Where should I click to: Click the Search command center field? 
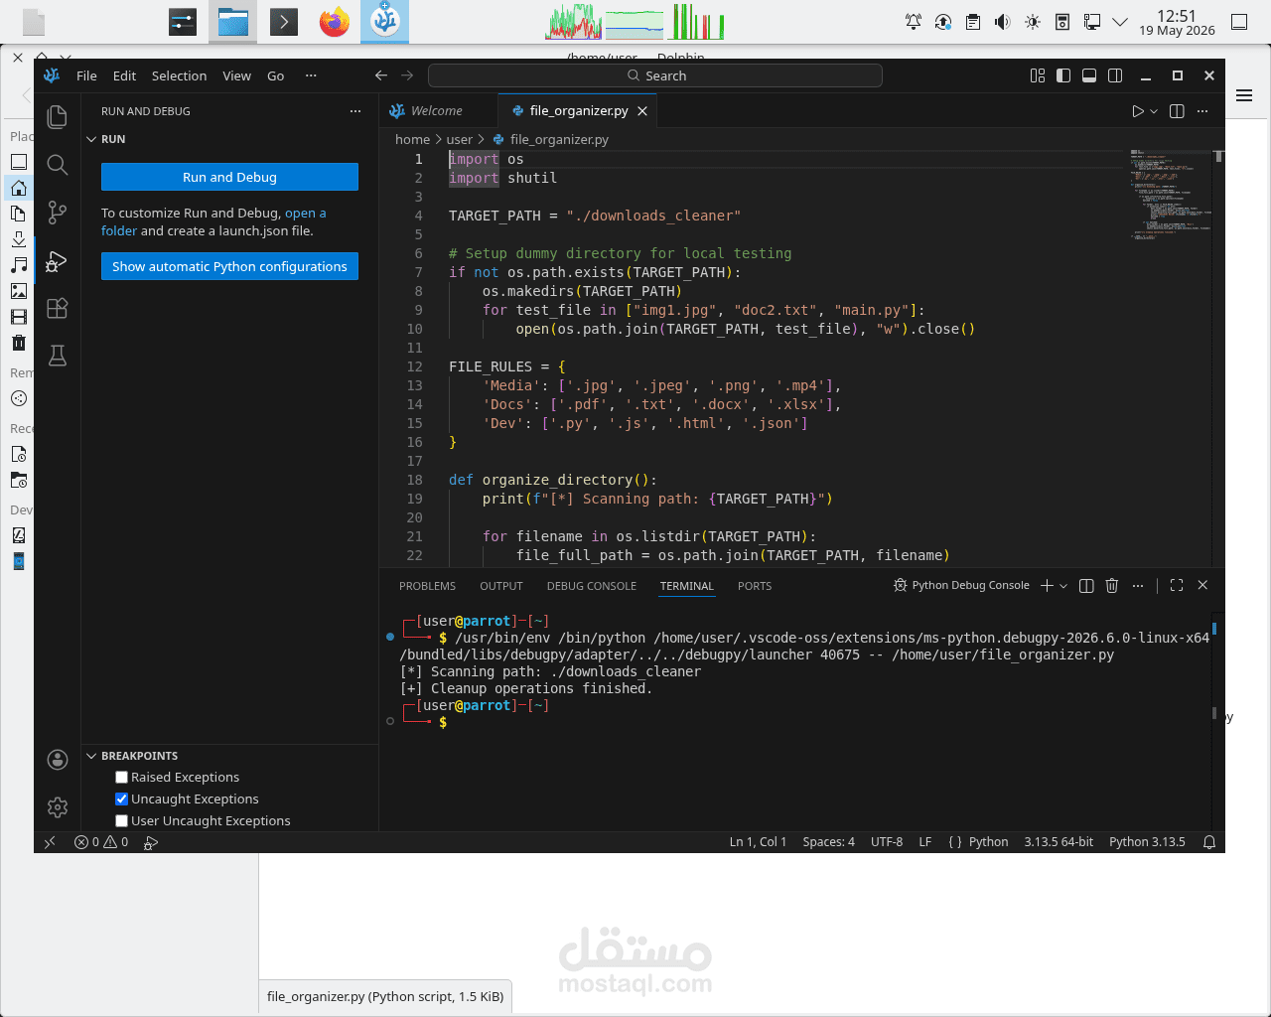tap(655, 75)
